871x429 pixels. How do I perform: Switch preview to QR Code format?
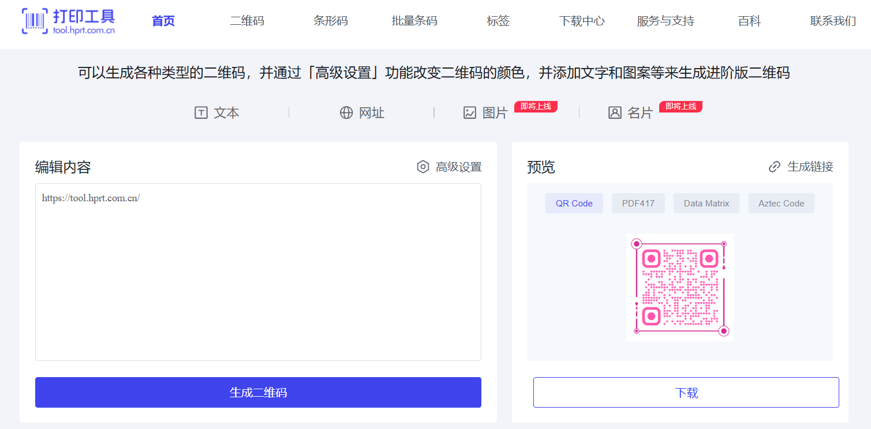pyautogui.click(x=574, y=204)
